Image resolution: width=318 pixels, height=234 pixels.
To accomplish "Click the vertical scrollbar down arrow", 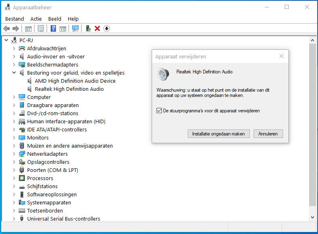I will pos(312,217).
